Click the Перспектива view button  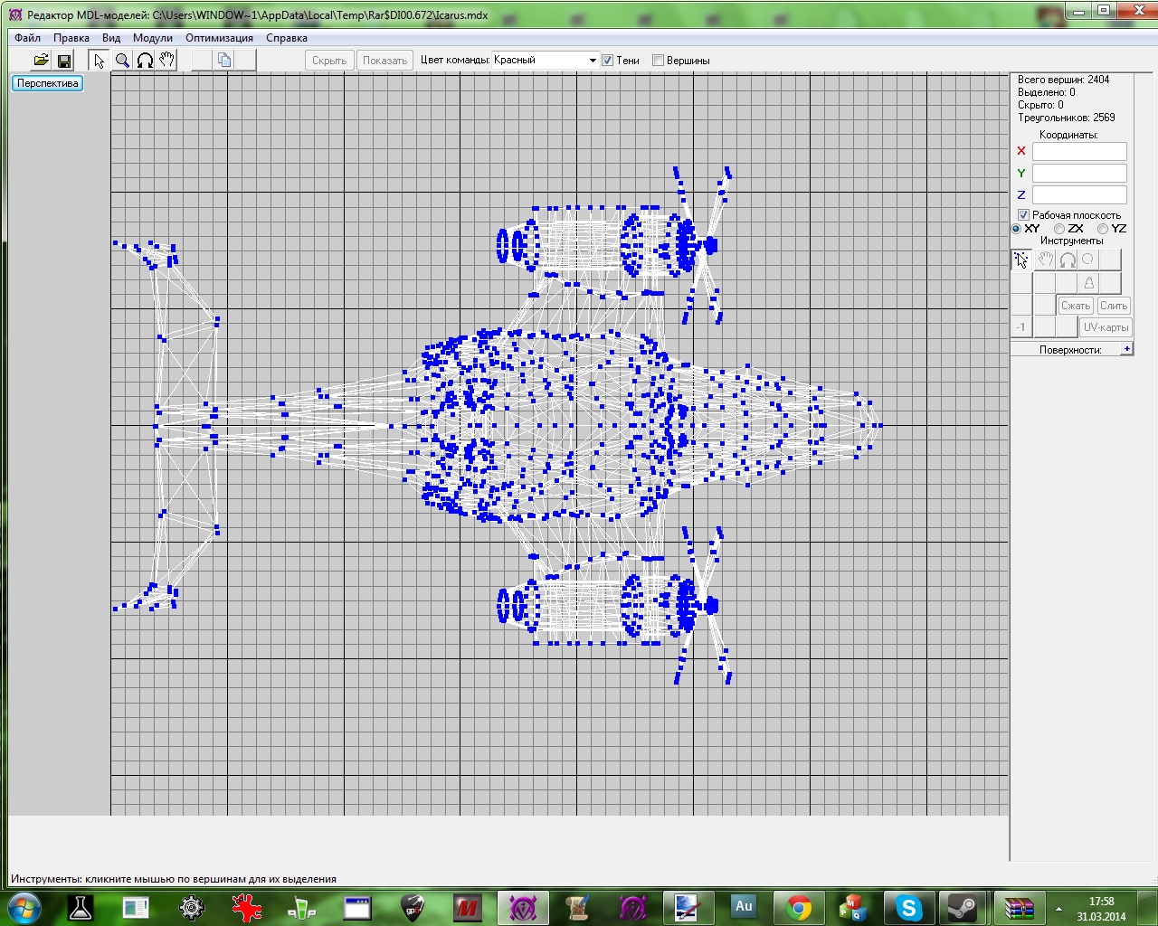(x=48, y=83)
